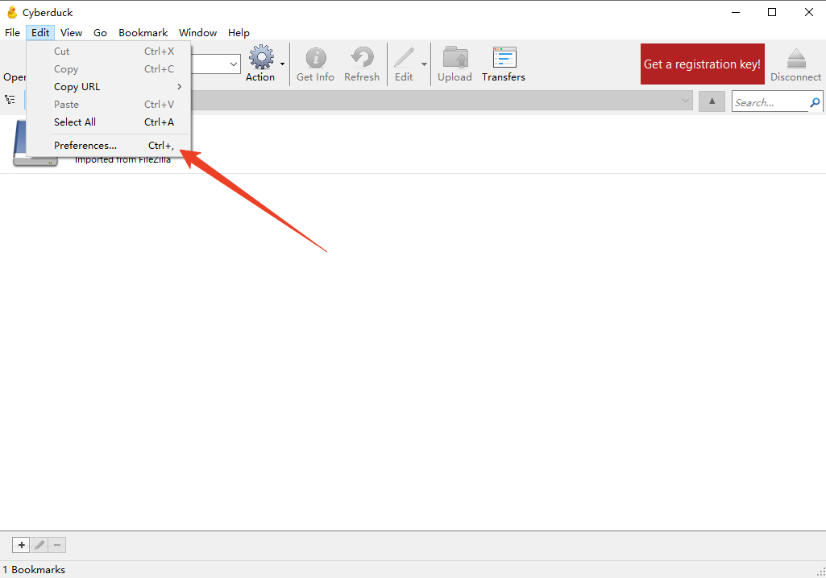Click the "Imported from FileZilla" bookmark text
826x578 pixels.
(x=122, y=159)
